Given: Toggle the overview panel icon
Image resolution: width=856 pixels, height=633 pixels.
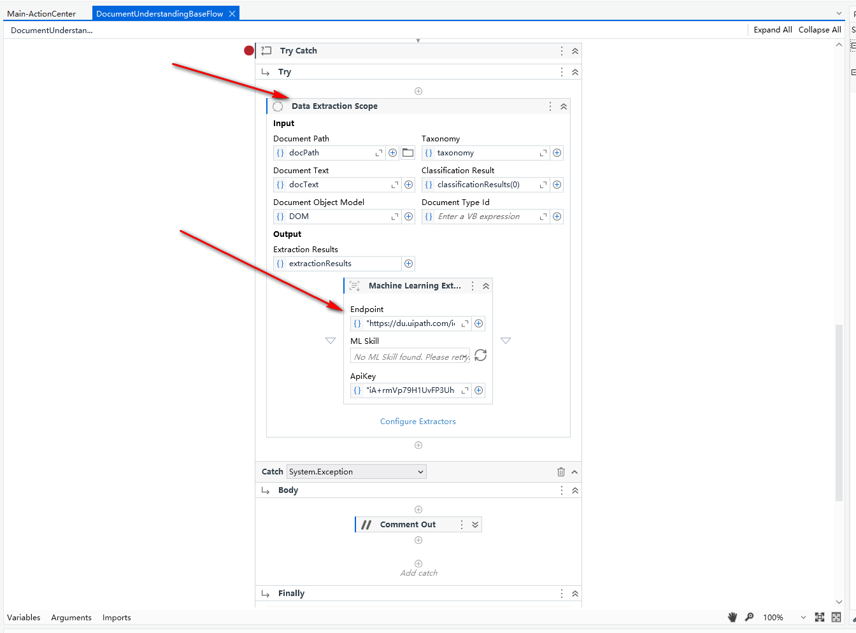Looking at the screenshot, I should [x=836, y=617].
